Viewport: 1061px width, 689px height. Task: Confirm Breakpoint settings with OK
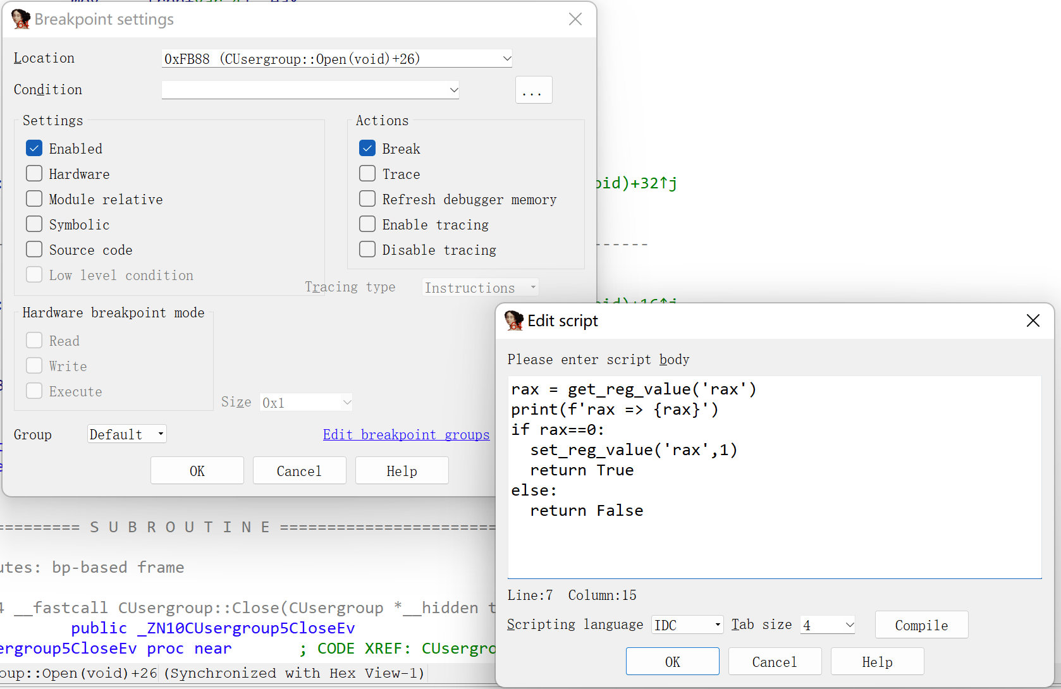click(197, 471)
